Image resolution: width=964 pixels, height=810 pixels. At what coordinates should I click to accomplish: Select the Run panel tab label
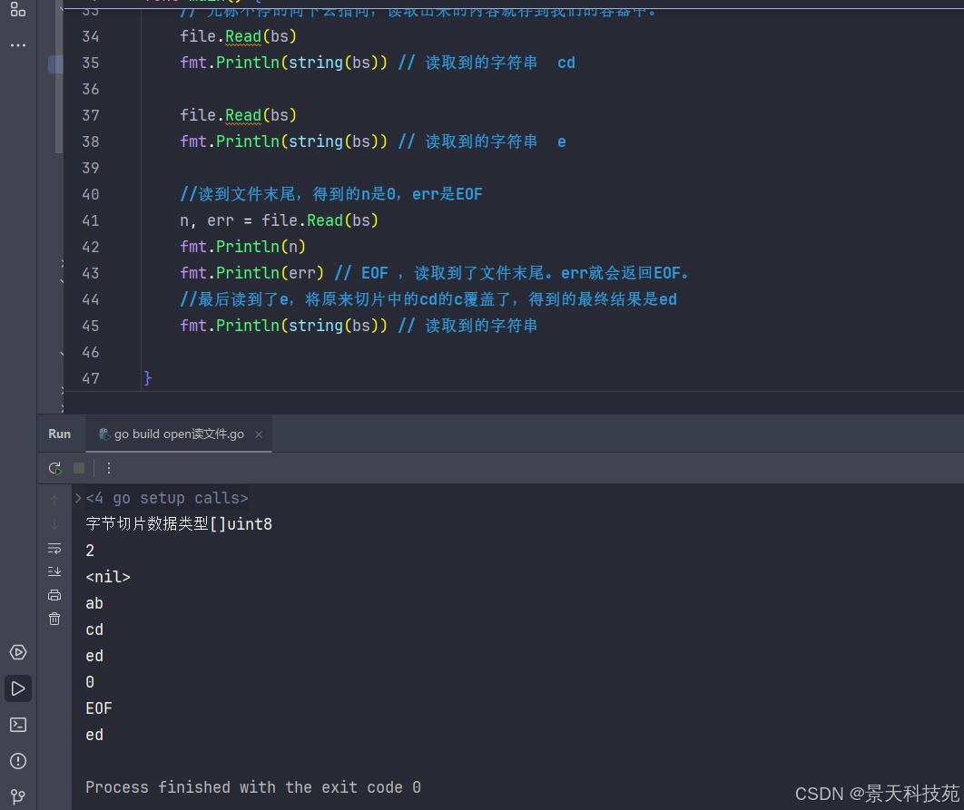(x=60, y=434)
